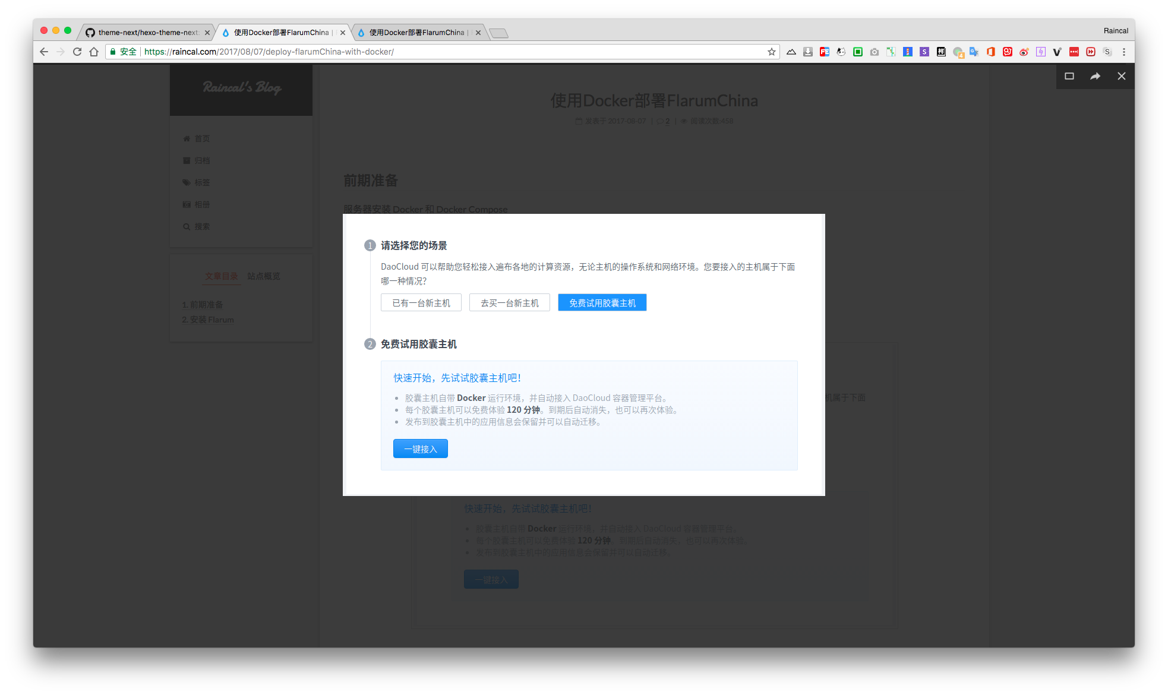Screen dimensions: 1168x695
Task: Click the 一键接入 button in the dialog
Action: [x=420, y=449]
